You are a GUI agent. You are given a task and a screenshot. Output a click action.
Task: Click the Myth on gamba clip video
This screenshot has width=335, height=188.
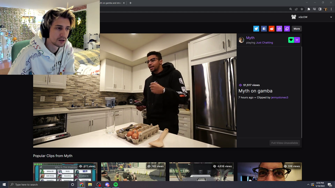point(135,90)
